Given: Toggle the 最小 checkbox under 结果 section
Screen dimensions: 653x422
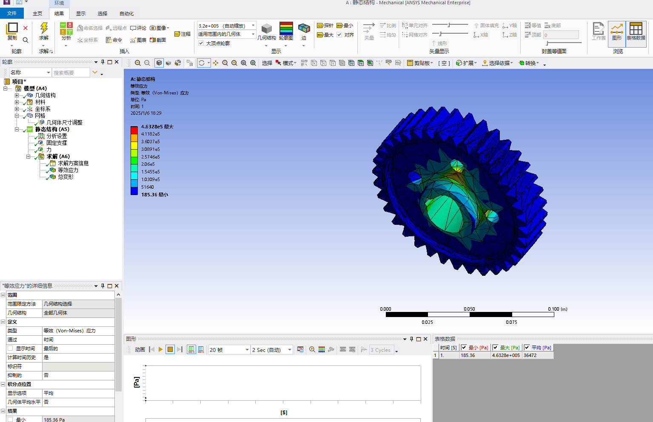Looking at the screenshot, I should coord(10,419).
